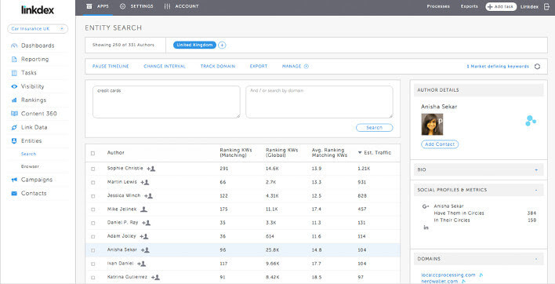Viewport: 555px width, 284px height.
Task: Click the logout icon beside Linkdex
Action: tap(546, 6)
